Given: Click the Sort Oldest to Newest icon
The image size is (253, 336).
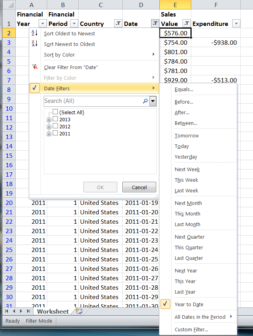Looking at the screenshot, I should point(35,33).
